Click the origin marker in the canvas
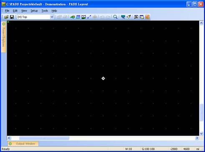The height and width of the screenshot is (152, 205). coord(103,79)
